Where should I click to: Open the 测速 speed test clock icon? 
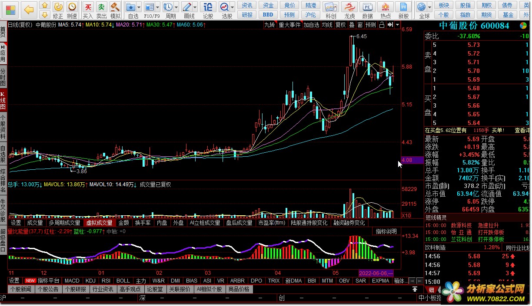pos(72,7)
